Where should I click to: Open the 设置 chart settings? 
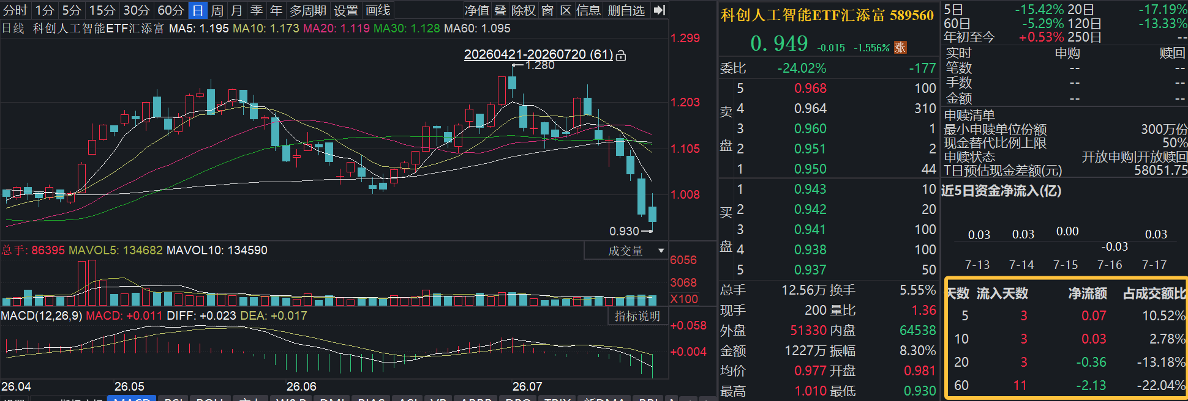[346, 10]
